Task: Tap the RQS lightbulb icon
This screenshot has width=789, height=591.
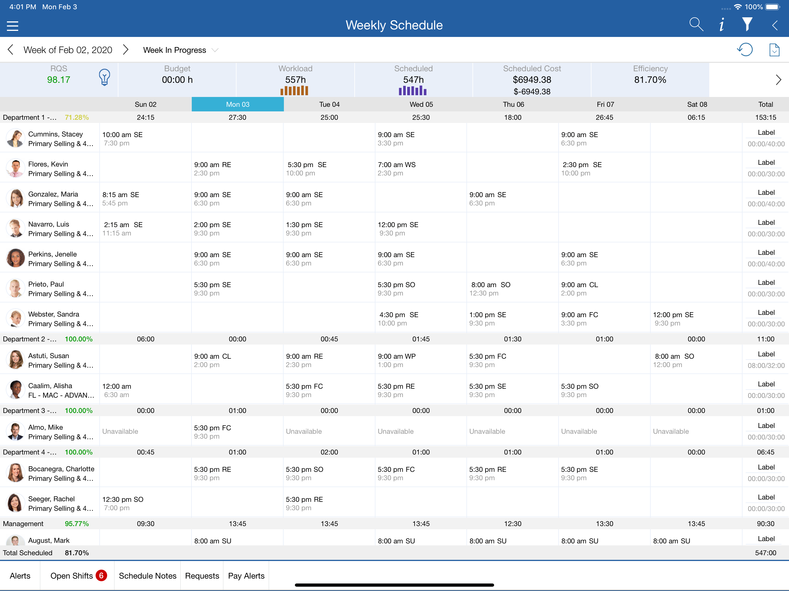Action: 105,77
